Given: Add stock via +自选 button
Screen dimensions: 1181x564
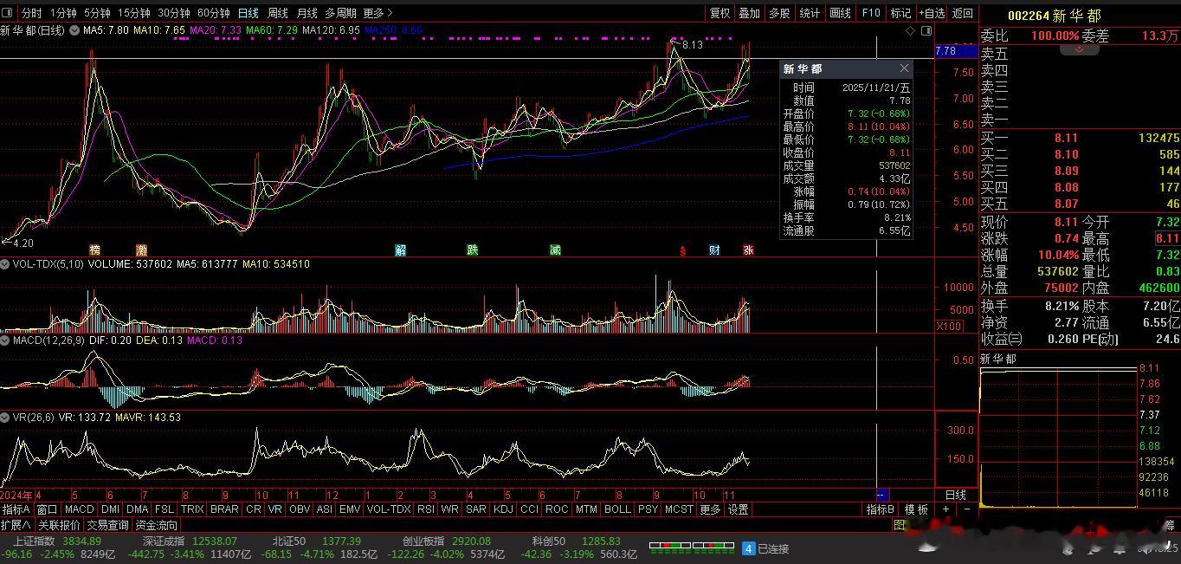Looking at the screenshot, I should [932, 13].
